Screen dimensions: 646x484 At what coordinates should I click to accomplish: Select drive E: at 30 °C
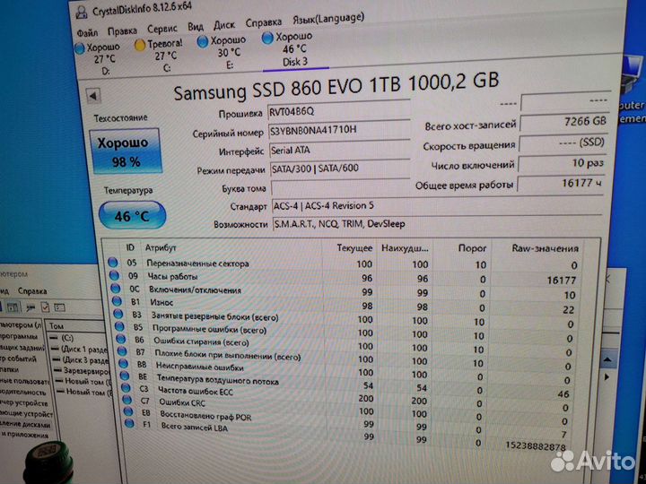(223, 52)
